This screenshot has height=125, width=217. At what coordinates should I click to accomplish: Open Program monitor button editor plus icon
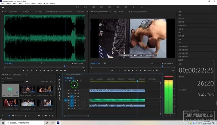pyautogui.click(x=173, y=71)
